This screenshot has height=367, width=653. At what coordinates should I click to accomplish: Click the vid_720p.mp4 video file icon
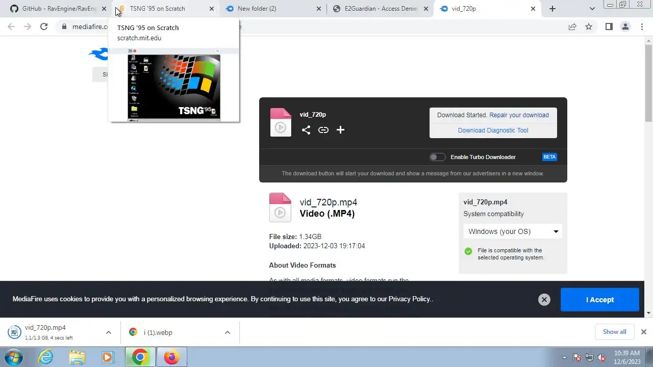tap(280, 207)
